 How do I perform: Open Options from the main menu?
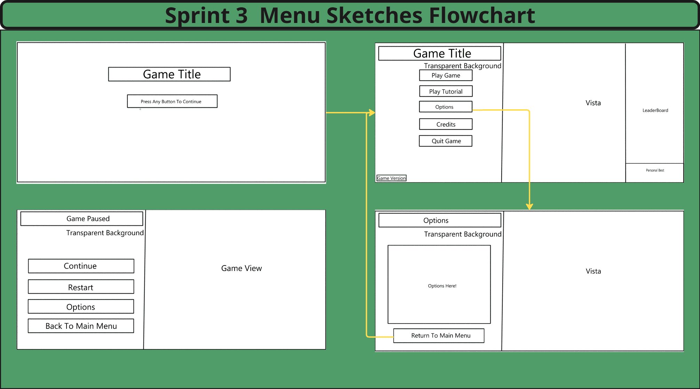click(446, 107)
